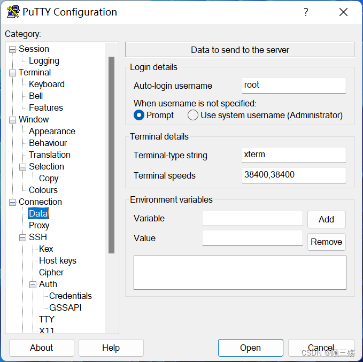Screen dimensions: 363x362
Task: Choose Use system username (Administrator) option
Action: (193, 115)
